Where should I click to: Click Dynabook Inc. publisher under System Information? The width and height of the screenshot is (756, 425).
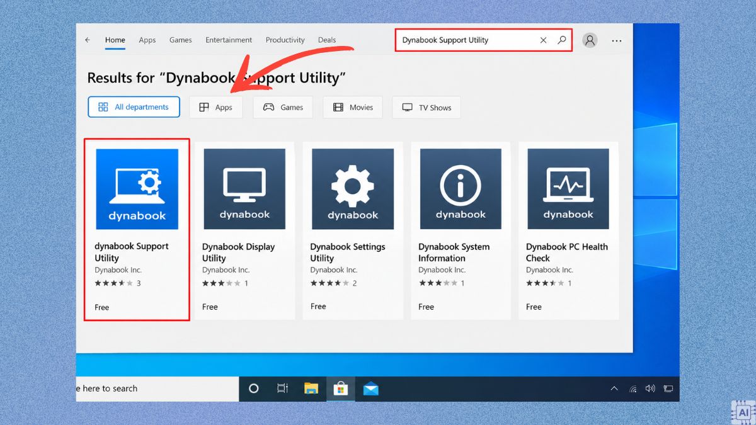point(442,270)
